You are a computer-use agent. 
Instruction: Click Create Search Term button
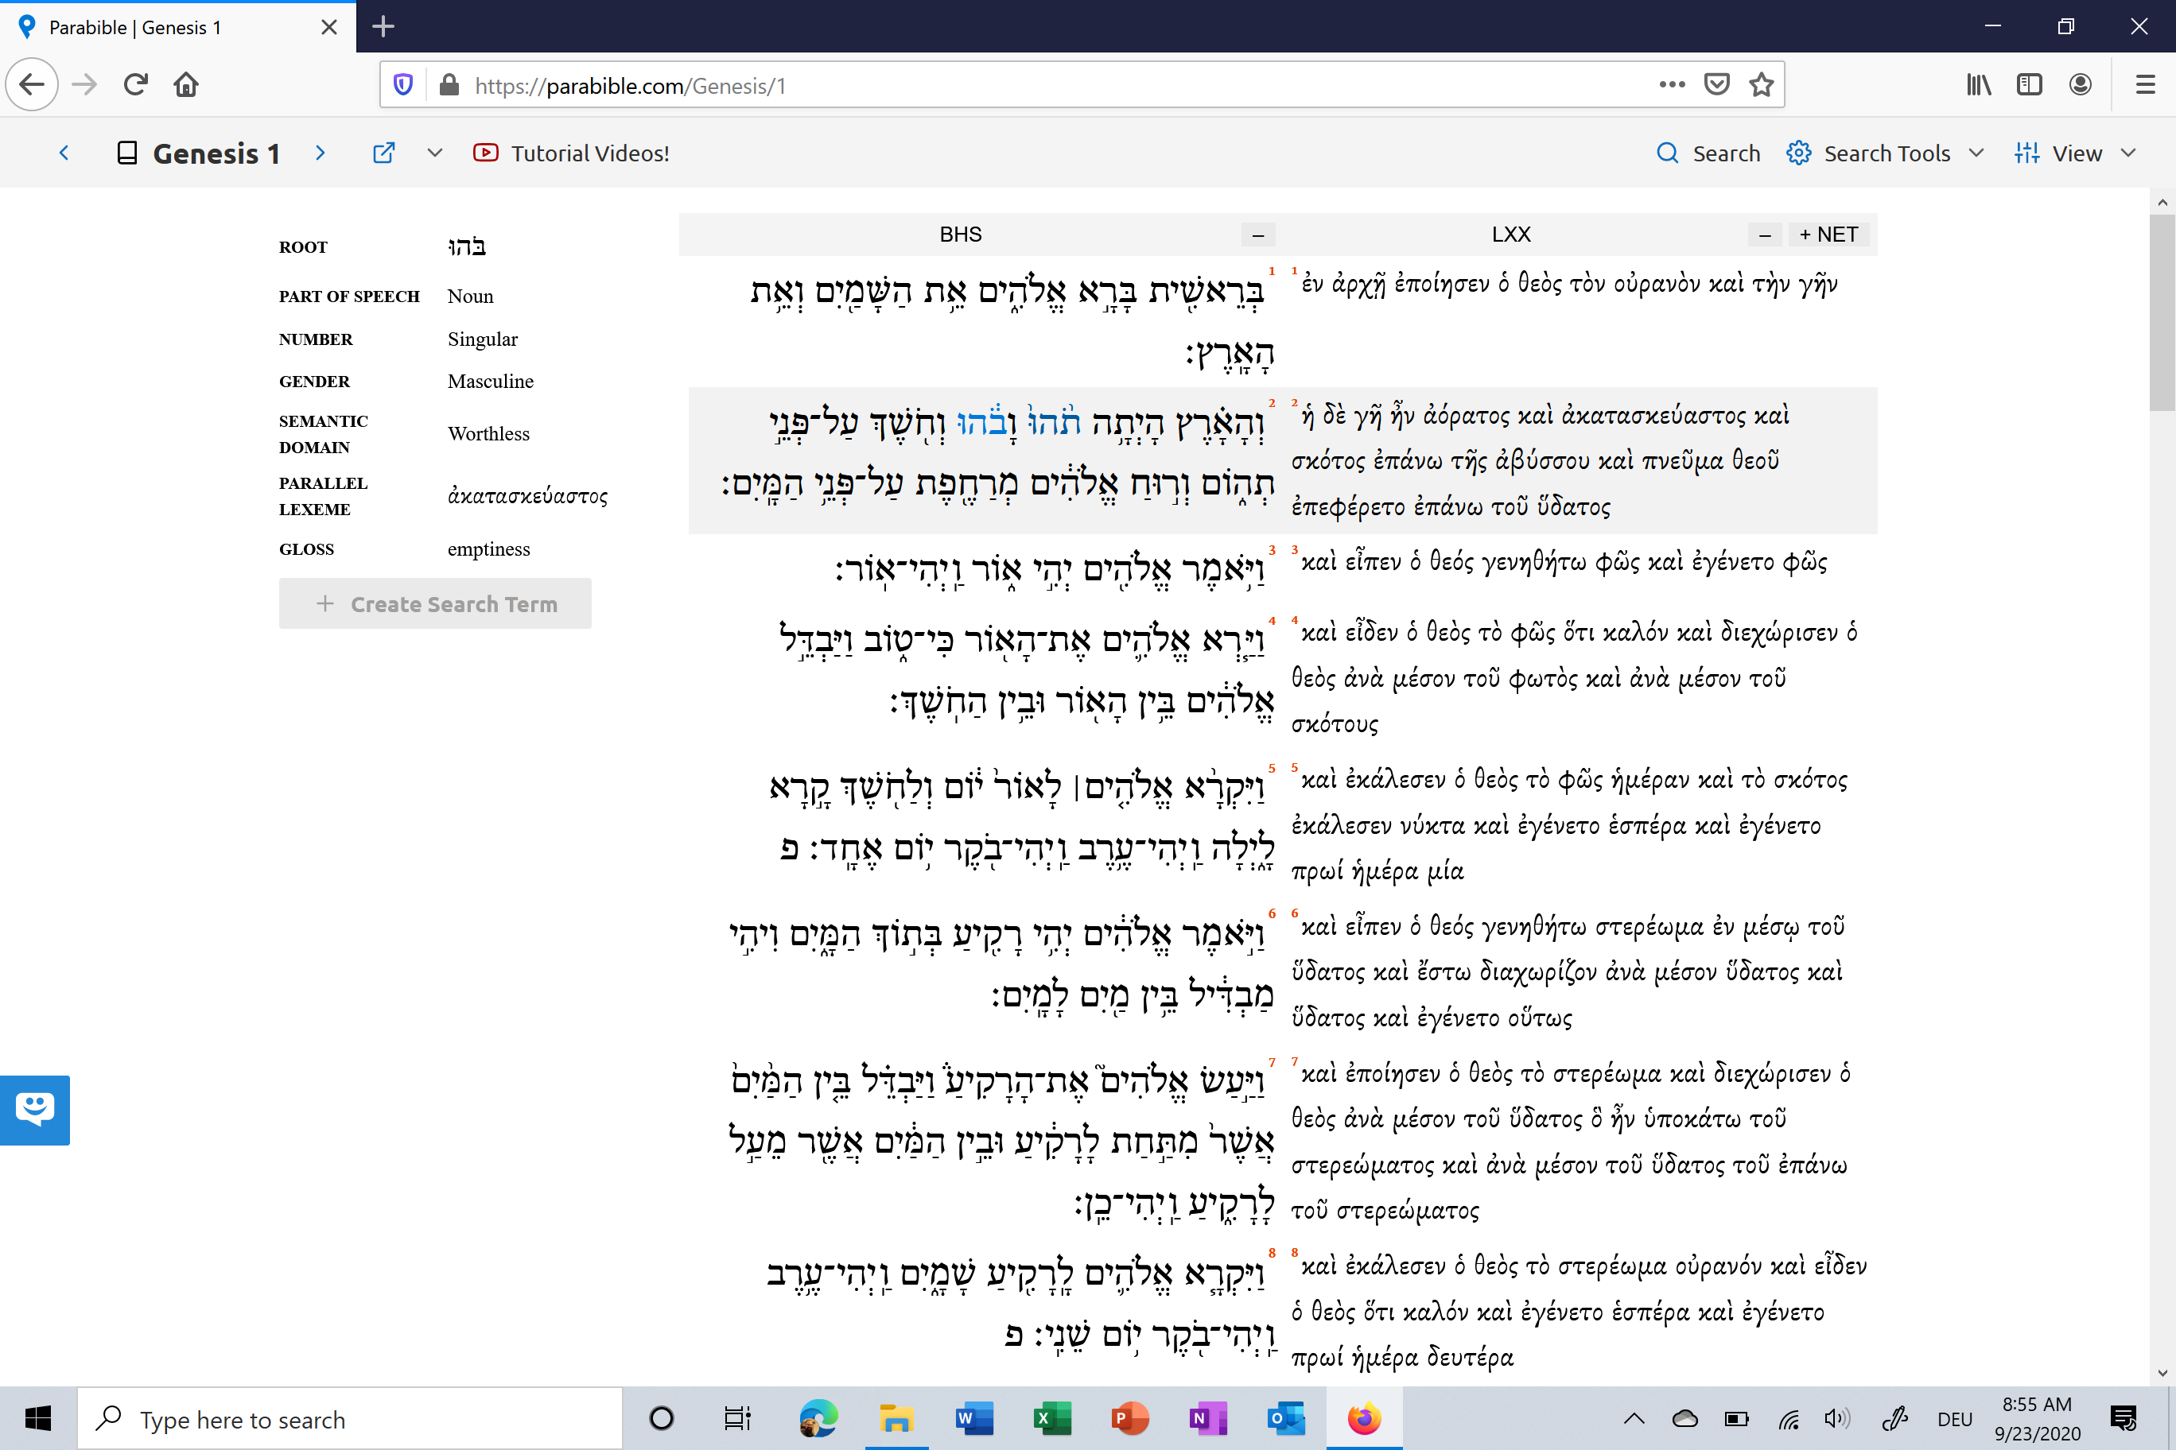click(x=435, y=604)
